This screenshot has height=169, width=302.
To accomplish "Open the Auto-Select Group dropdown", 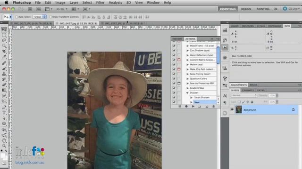I will click(x=40, y=17).
